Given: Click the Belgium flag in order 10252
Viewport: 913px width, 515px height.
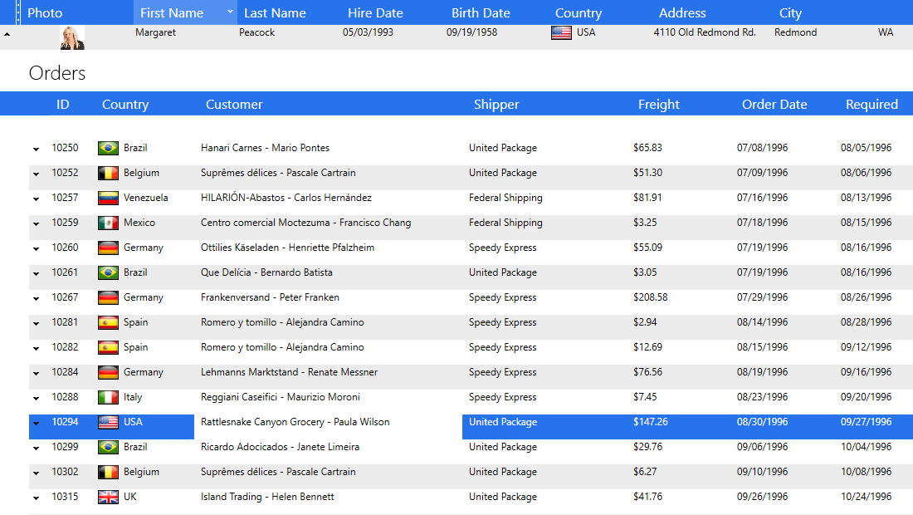Looking at the screenshot, I should click(108, 174).
